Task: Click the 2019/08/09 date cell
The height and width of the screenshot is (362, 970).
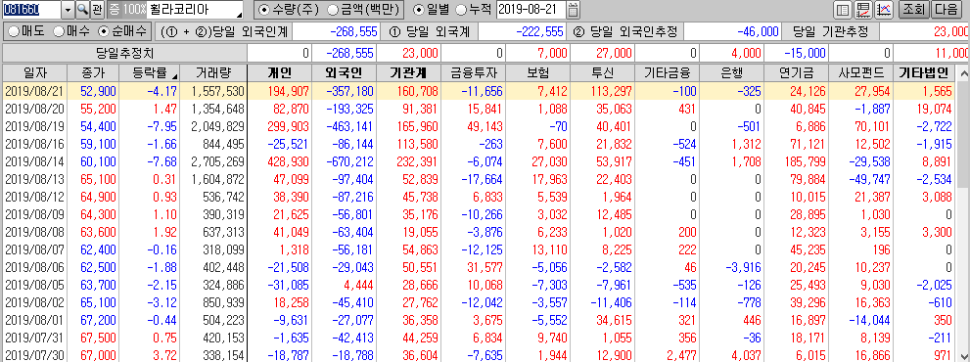Action: coord(34,214)
